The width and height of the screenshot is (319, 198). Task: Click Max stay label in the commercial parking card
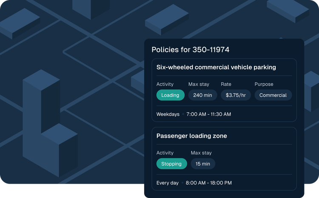point(199,84)
